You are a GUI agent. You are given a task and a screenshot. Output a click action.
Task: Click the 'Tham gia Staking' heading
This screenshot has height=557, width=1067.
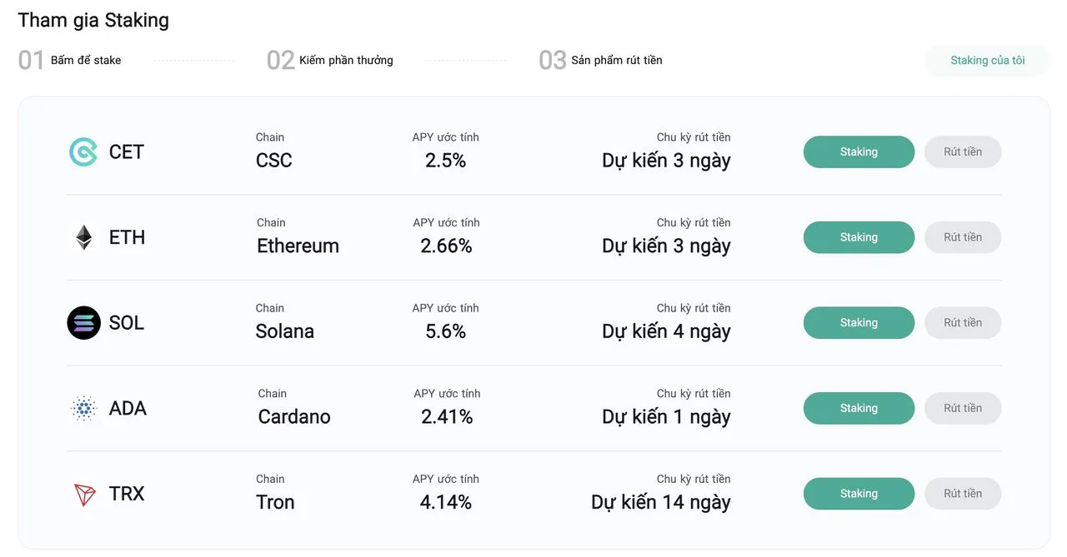93,21
